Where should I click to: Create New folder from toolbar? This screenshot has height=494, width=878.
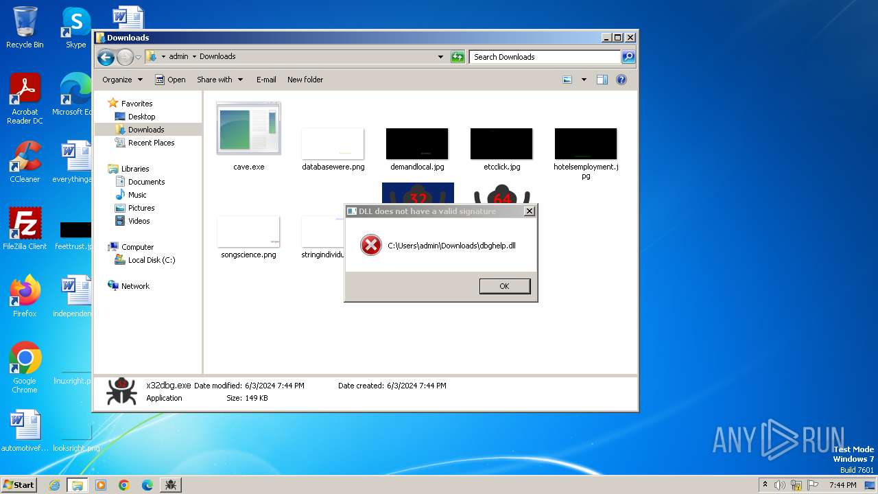tap(305, 80)
